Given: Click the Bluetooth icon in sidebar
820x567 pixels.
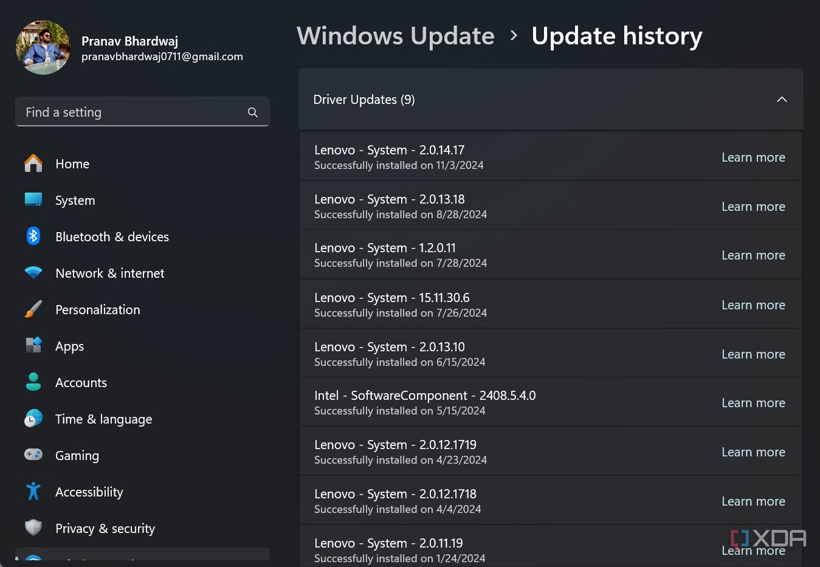Looking at the screenshot, I should [x=33, y=236].
